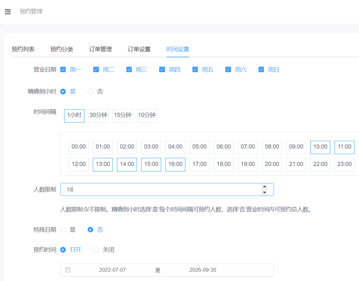This screenshot has height=281, width=359.
Task: Toggle the 18:00 time slot
Action: pyautogui.click(x=224, y=165)
